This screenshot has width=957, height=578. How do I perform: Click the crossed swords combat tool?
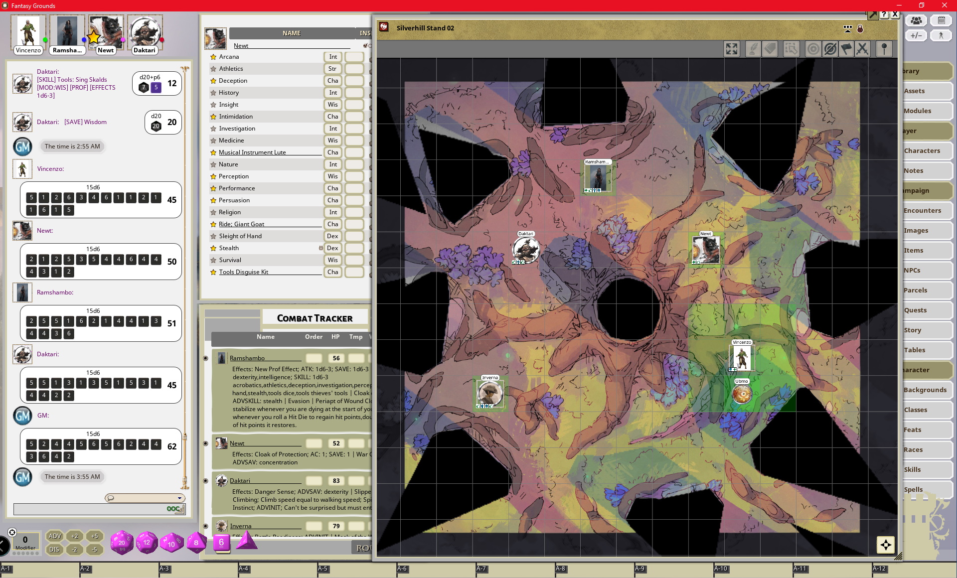862,49
